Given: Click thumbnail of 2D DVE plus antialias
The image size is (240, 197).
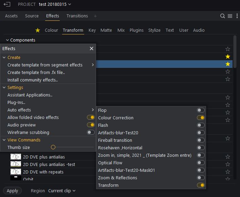Looking at the screenshot, I should click(x=16, y=157).
